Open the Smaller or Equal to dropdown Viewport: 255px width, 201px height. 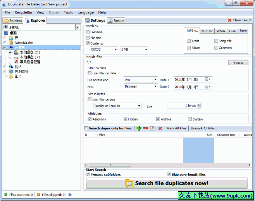117,106
